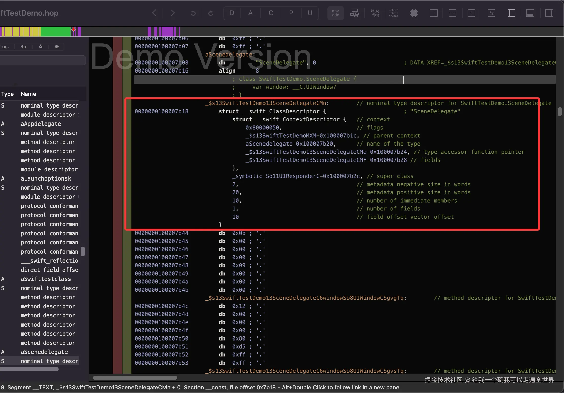Toggle the right inspector panel
The width and height of the screenshot is (564, 393).
[549, 13]
